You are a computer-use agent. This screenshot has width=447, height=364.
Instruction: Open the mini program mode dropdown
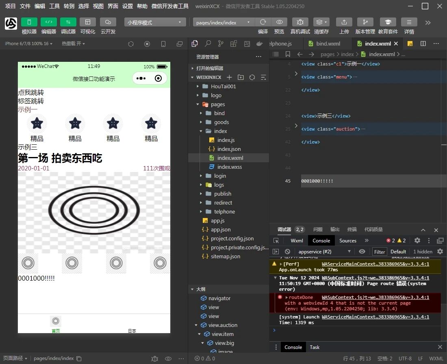coord(155,22)
